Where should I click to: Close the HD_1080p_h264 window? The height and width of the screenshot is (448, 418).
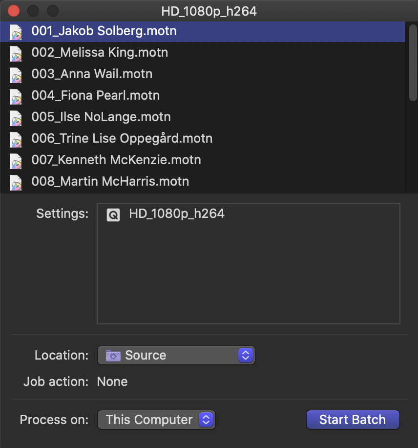14,11
